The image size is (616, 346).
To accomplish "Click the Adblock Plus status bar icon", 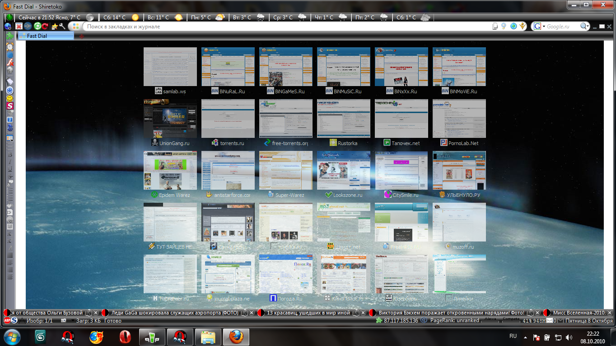I will pos(7,320).
